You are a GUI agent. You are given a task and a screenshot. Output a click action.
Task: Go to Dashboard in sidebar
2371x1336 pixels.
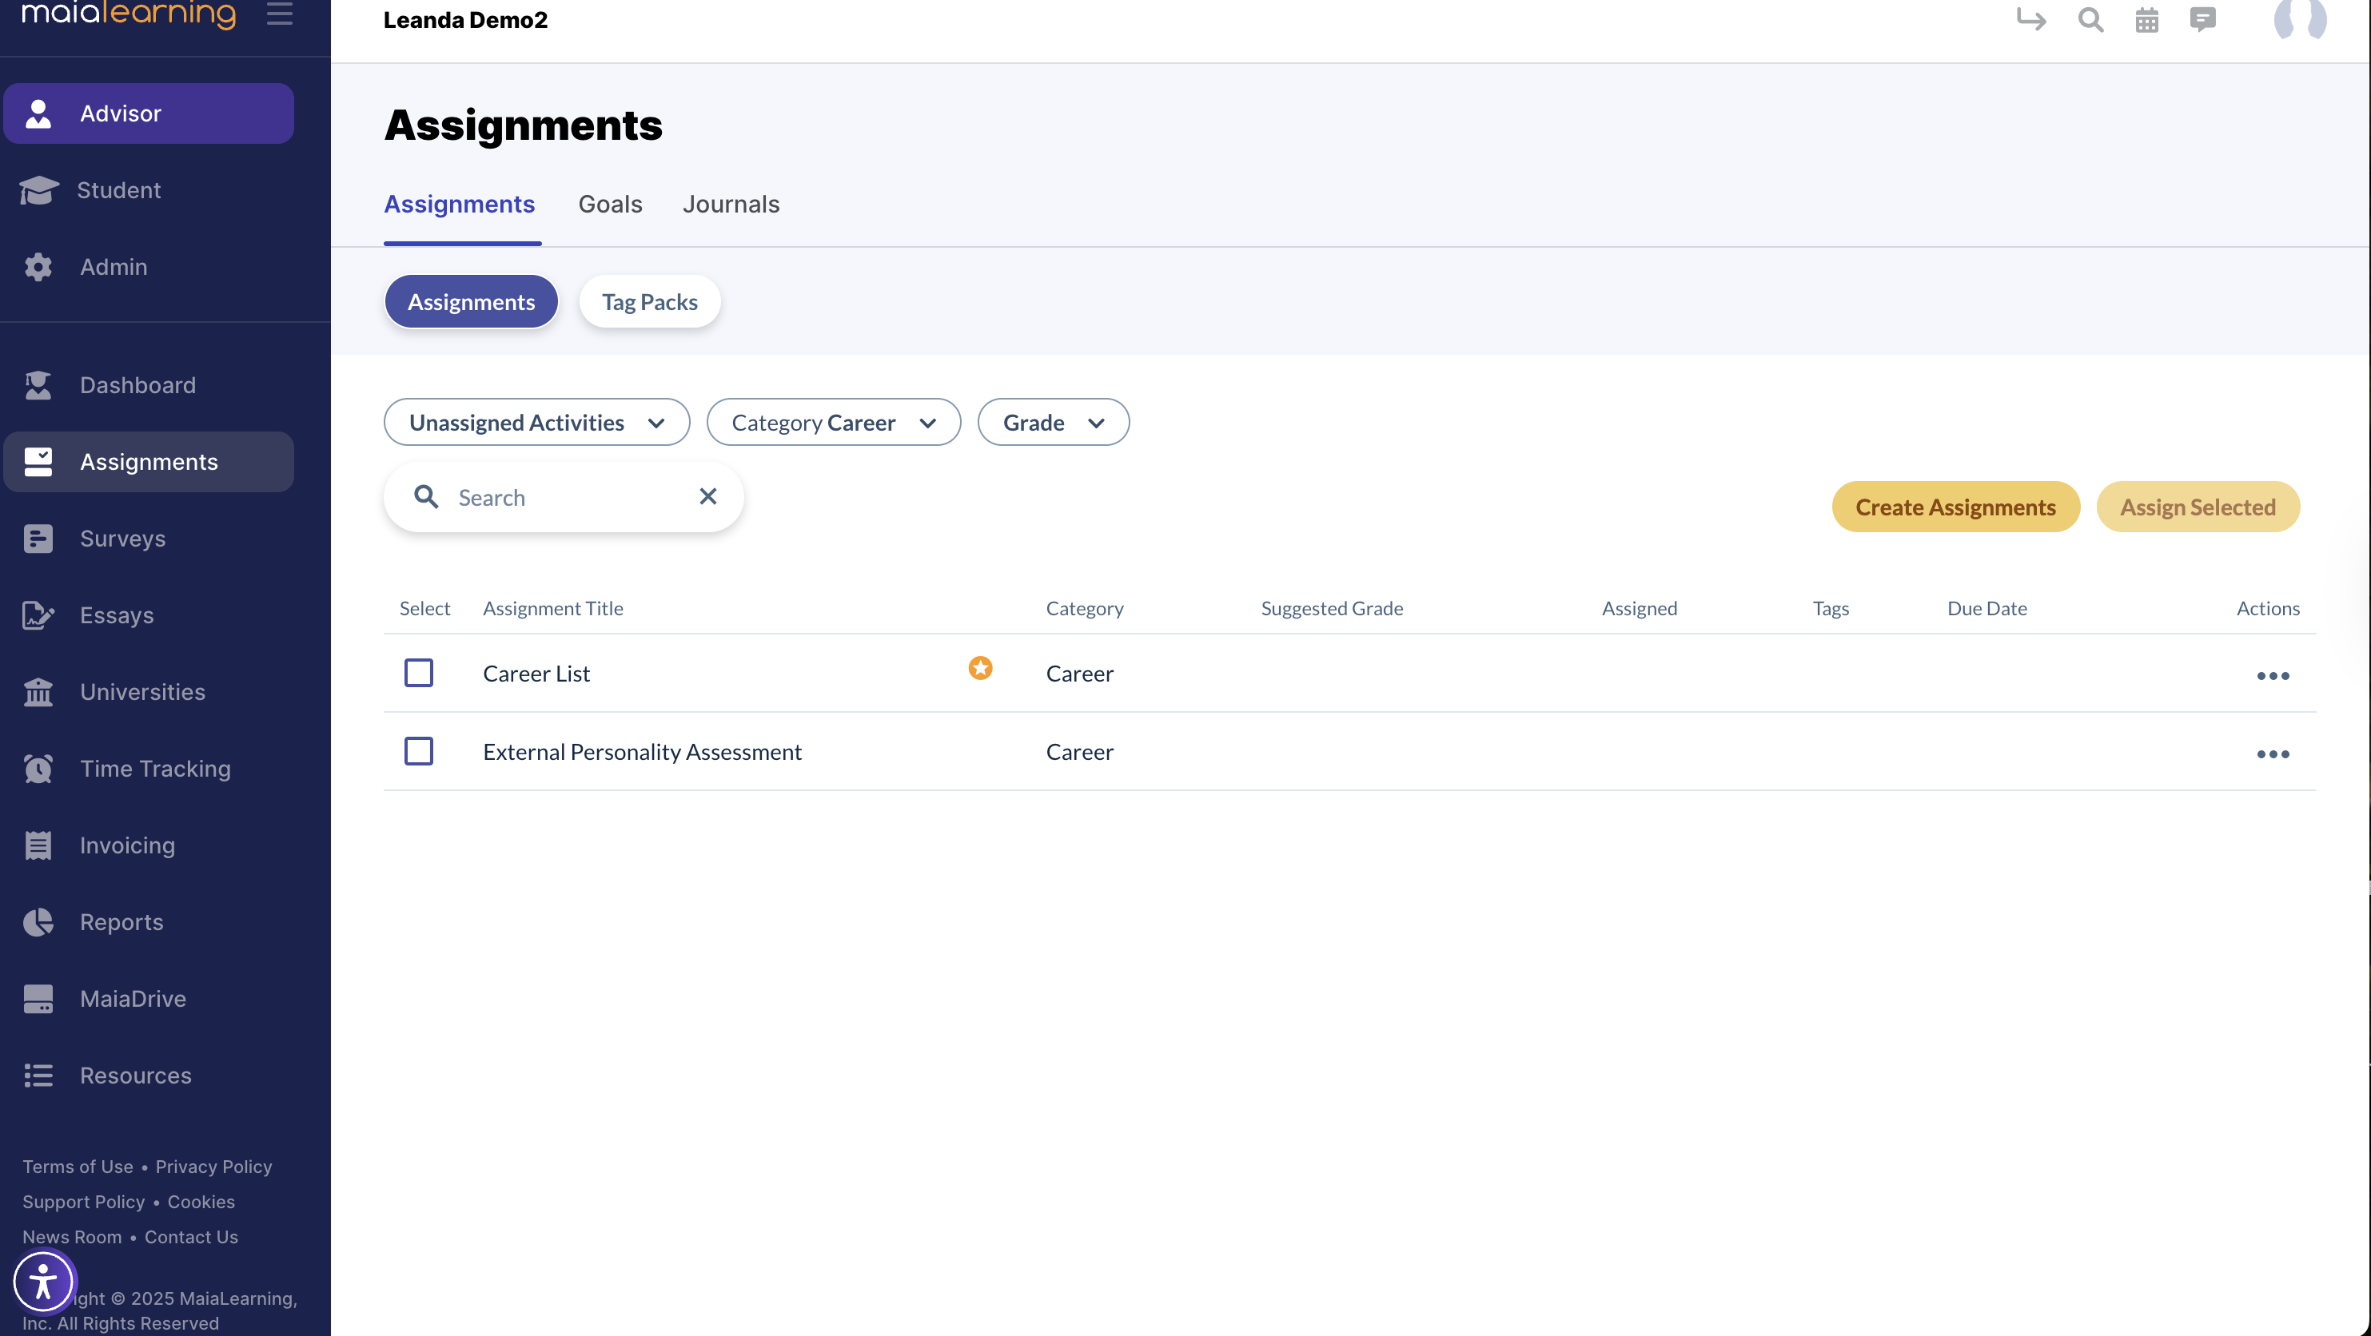(x=149, y=384)
